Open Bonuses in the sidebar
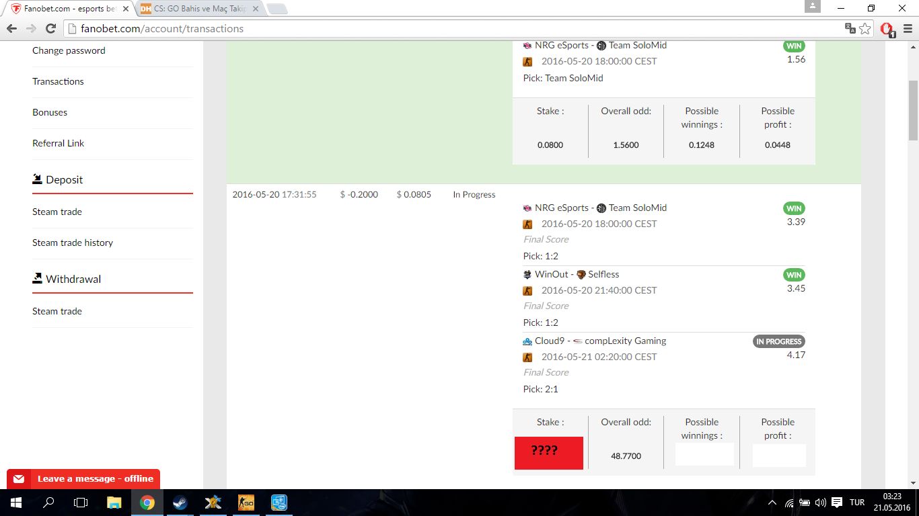 coord(50,112)
